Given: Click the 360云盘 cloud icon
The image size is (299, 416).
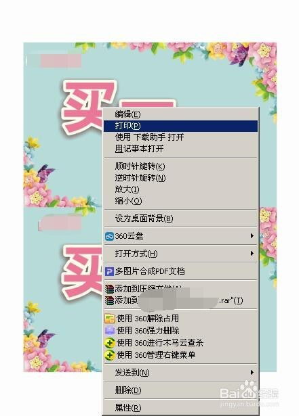Looking at the screenshot, I should pyautogui.click(x=109, y=236).
